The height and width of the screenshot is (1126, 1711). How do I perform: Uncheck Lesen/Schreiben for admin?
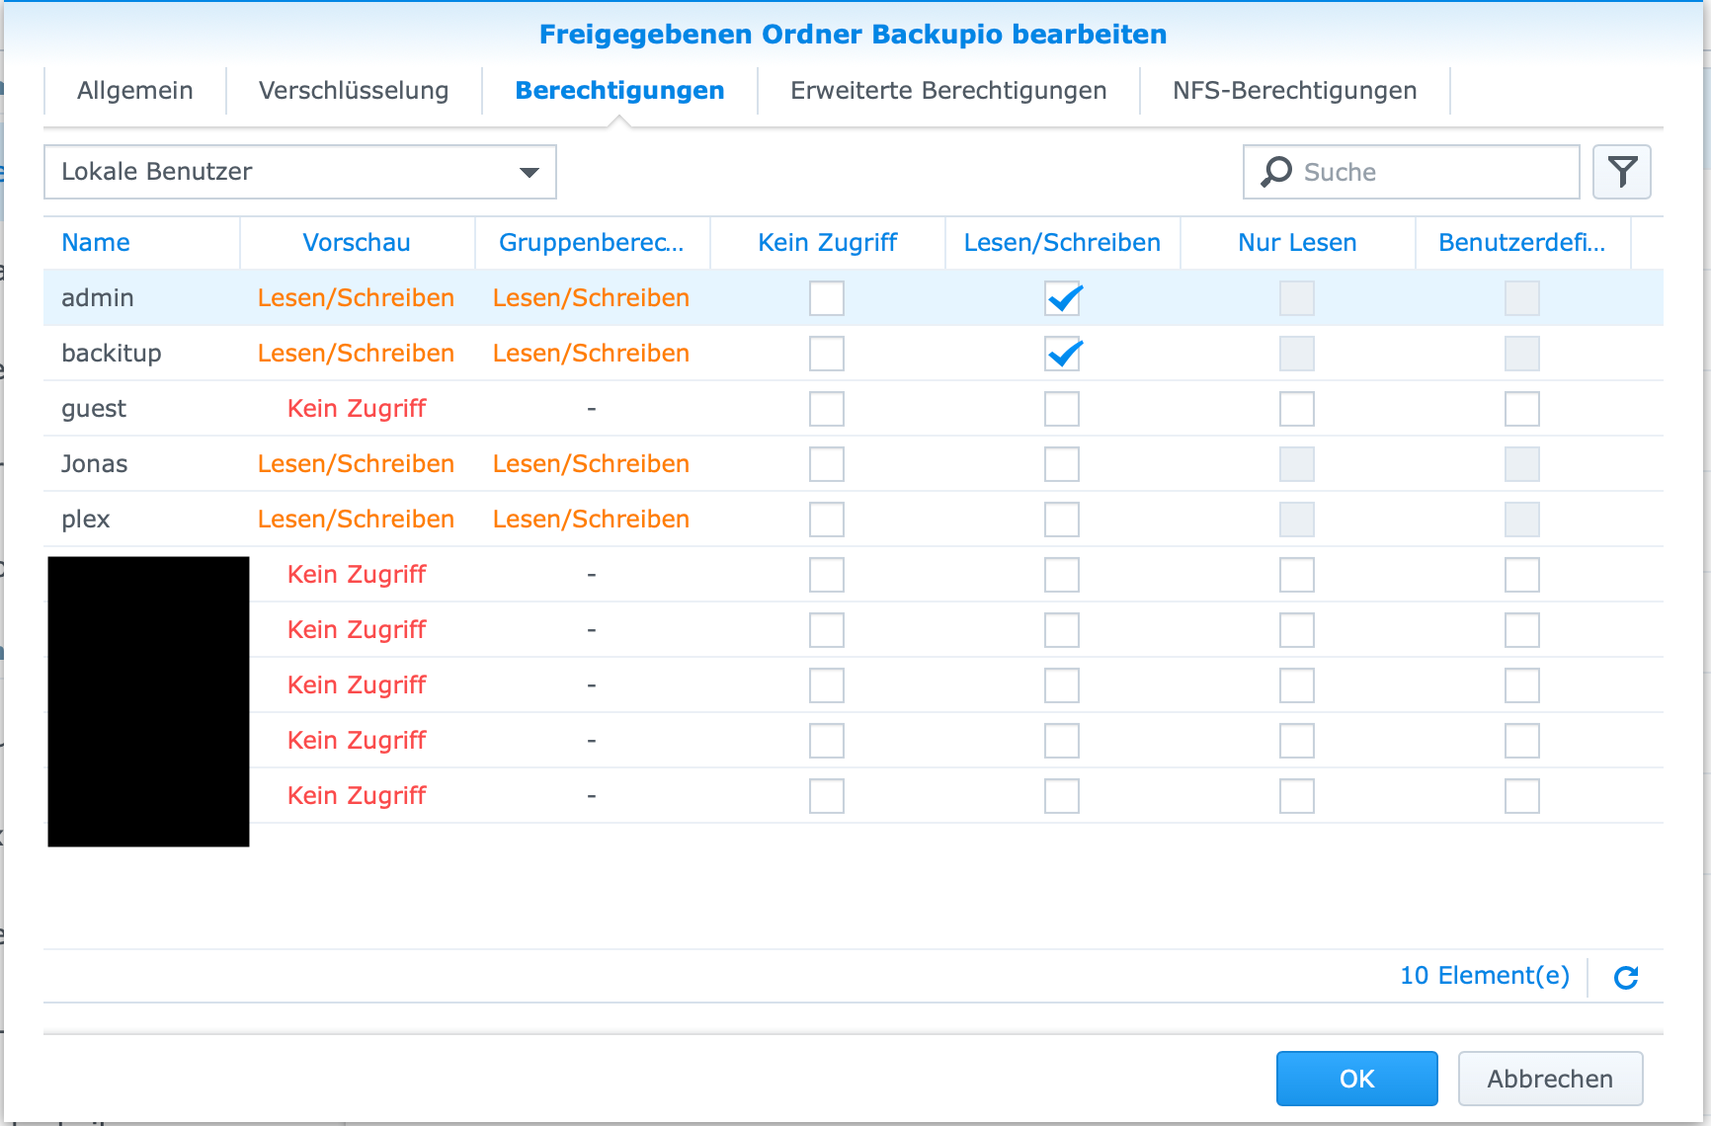pyautogui.click(x=1062, y=298)
